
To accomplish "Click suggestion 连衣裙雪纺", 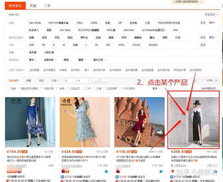I will pyautogui.click(x=49, y=70).
